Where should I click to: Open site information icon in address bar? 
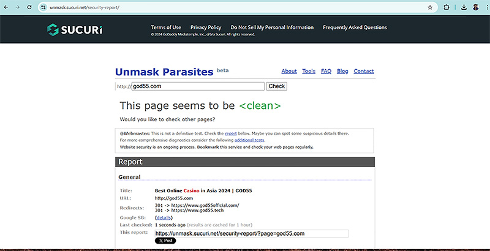pos(43,7)
